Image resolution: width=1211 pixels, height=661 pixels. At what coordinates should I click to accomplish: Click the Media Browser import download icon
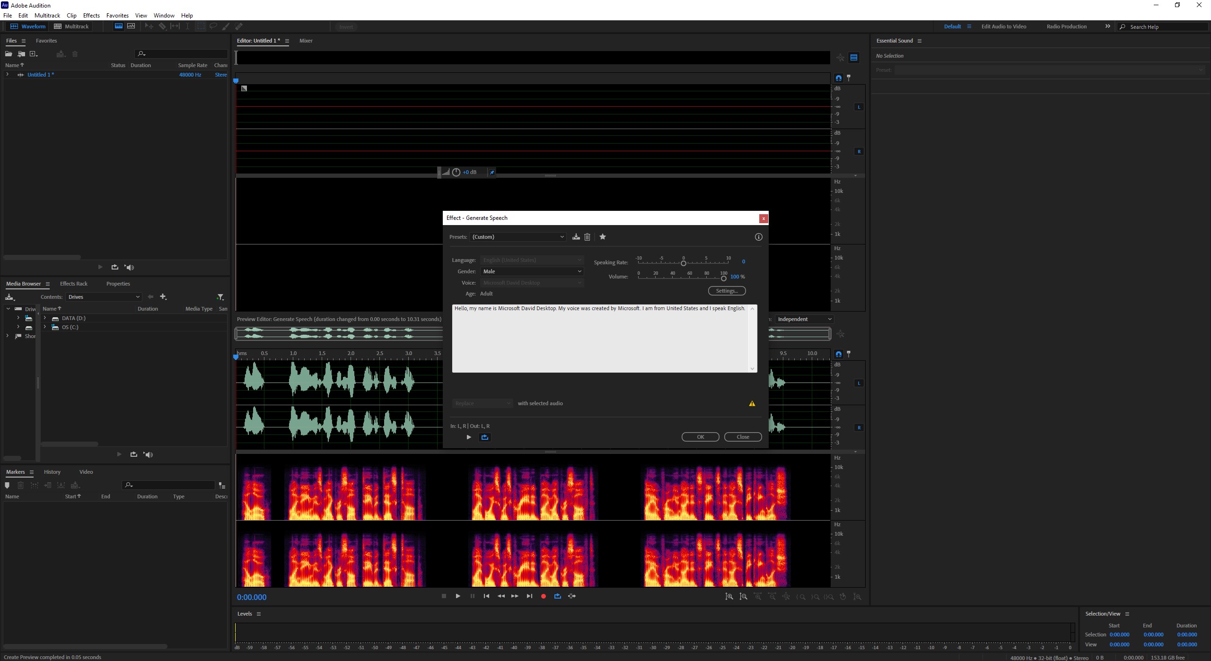coord(9,297)
